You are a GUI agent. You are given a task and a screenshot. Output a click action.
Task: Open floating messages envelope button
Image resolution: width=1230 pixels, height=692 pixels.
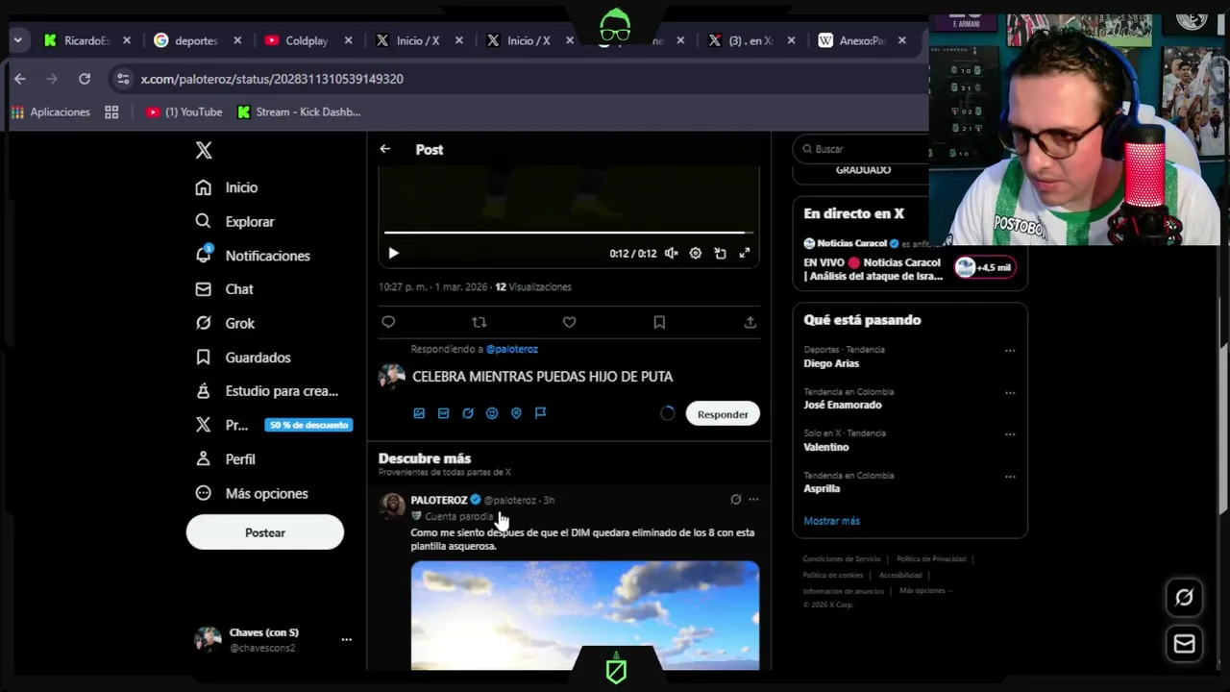1184,644
